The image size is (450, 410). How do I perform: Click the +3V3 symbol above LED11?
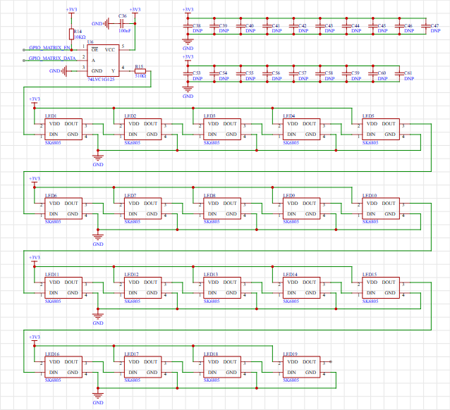35,259
